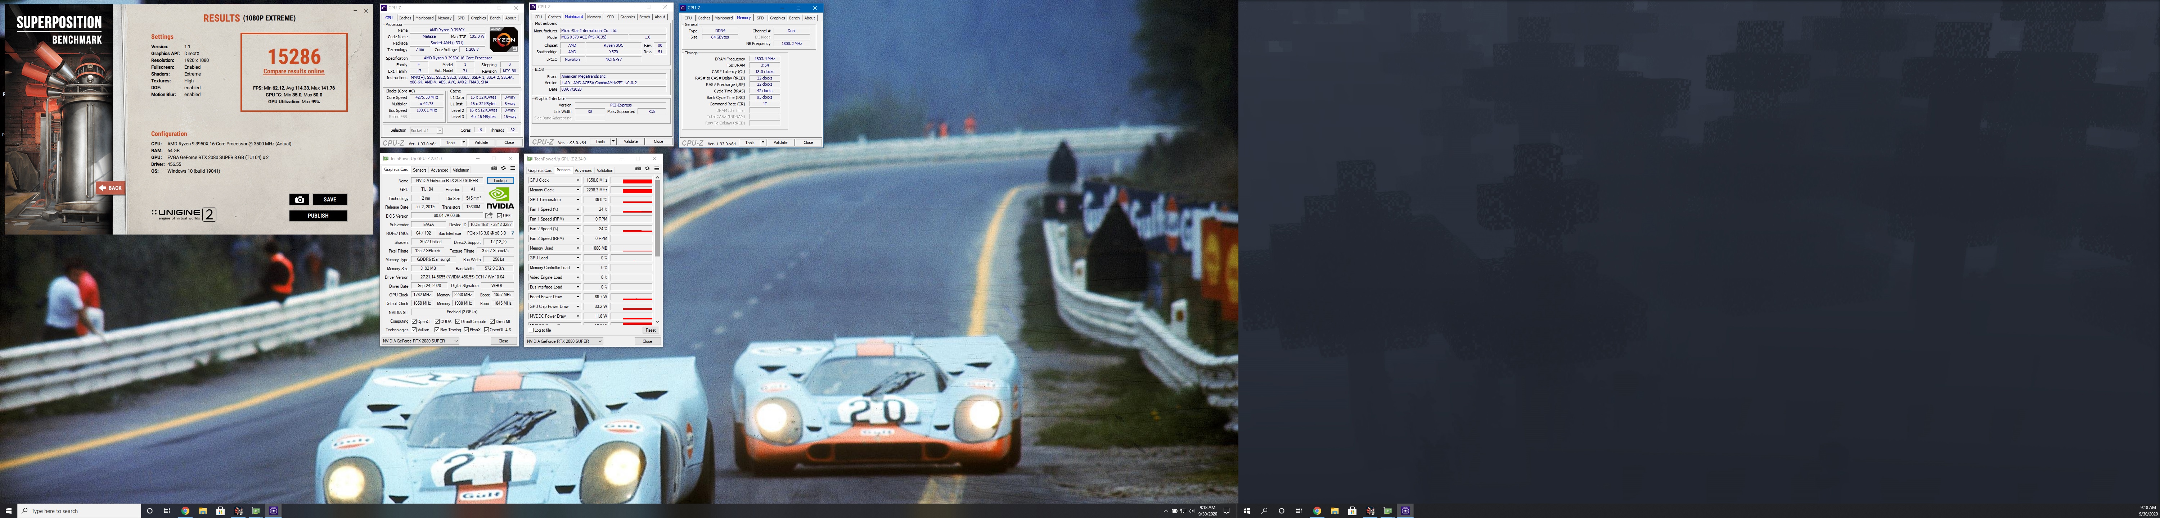Click the GPU Clock sensor graph
Screen dimensions: 2160x518
[x=632, y=180]
